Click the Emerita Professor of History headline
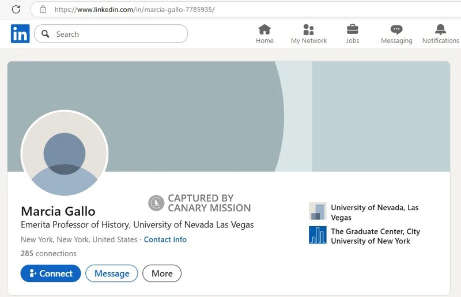The width and height of the screenshot is (461, 297). point(137,224)
